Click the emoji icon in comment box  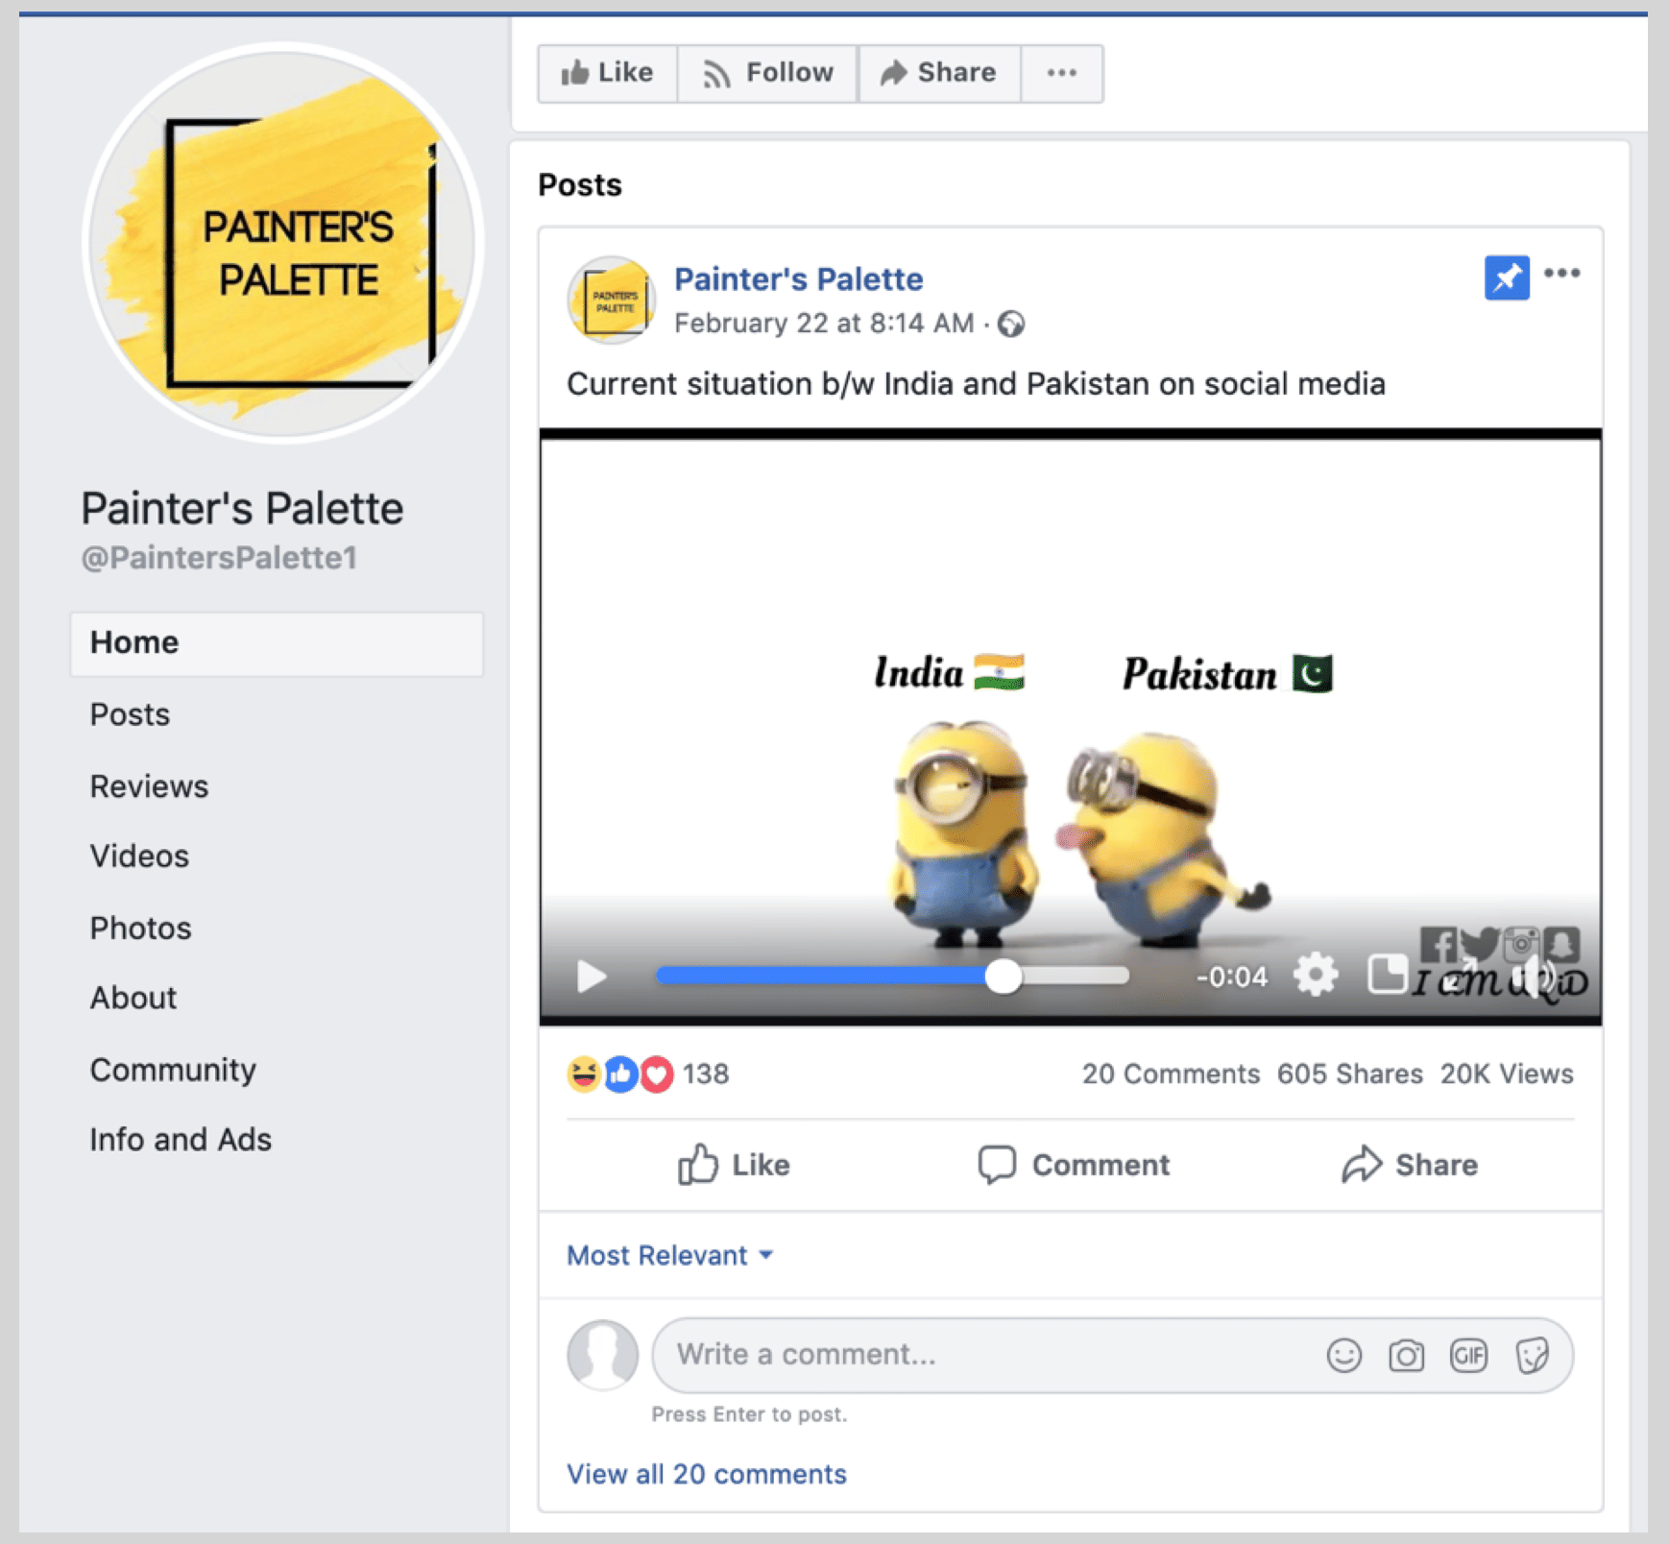coord(1343,1355)
